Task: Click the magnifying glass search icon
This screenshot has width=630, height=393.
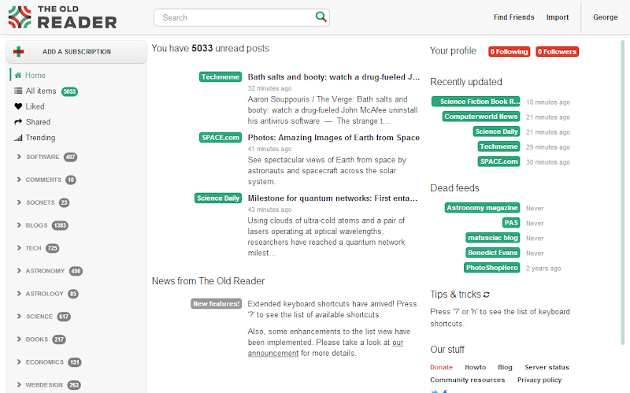Action: click(321, 17)
